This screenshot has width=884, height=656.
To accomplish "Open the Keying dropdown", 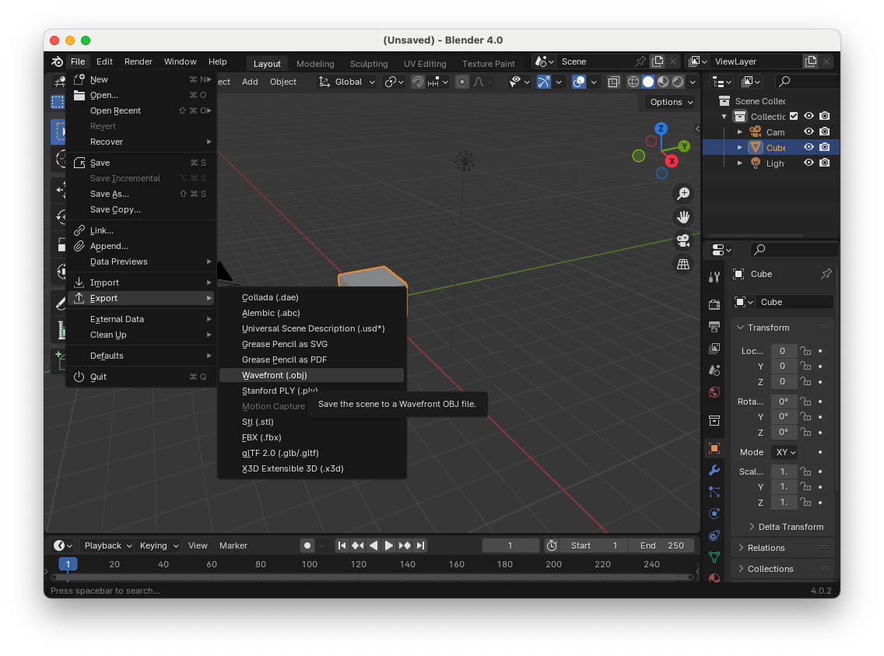I will (158, 545).
